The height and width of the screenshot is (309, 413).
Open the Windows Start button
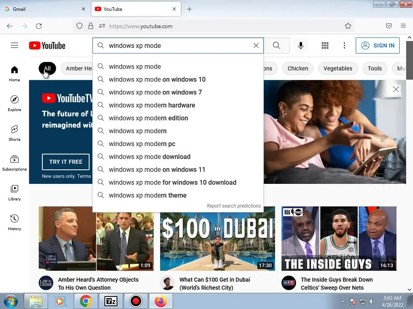11,301
